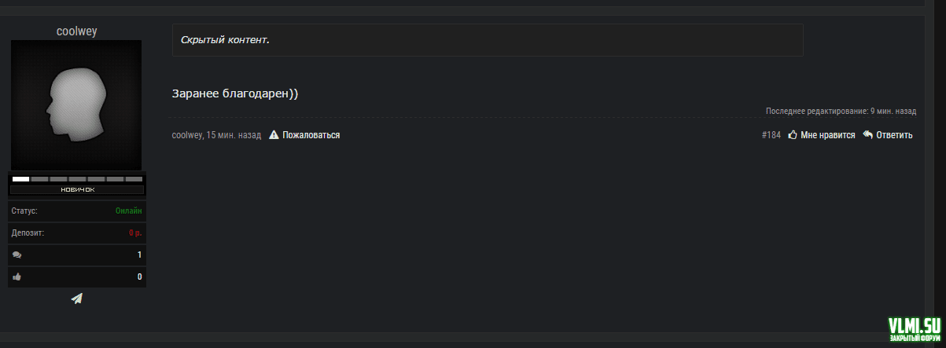Open coolwey username above the avatar

click(77, 31)
